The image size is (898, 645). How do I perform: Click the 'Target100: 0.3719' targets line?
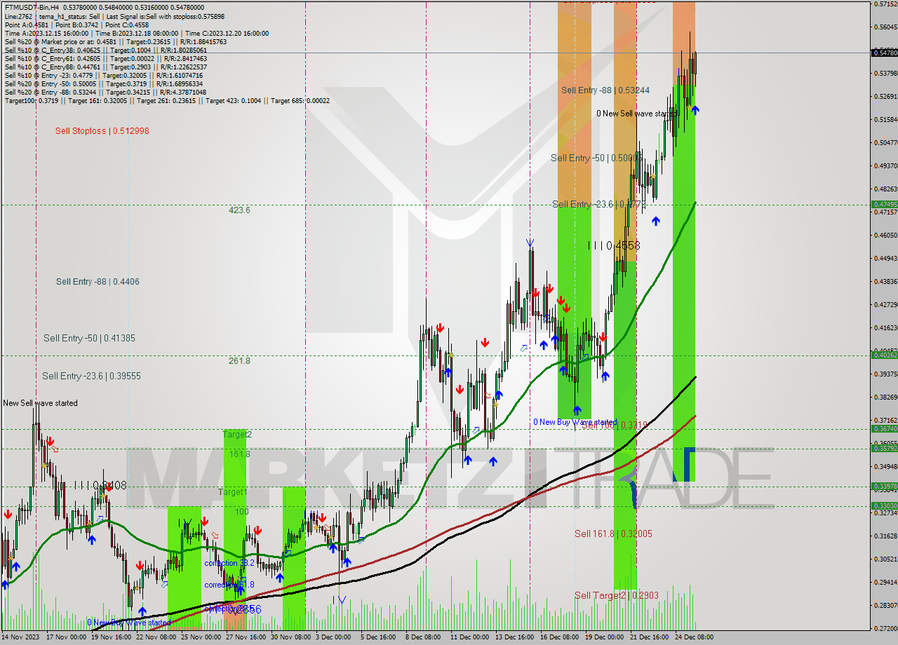167,100
